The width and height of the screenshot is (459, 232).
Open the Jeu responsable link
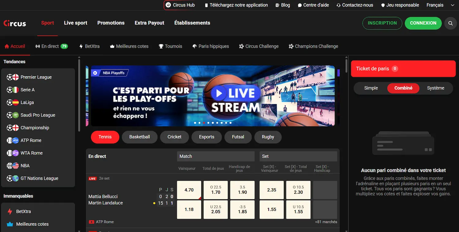[x=400, y=5]
